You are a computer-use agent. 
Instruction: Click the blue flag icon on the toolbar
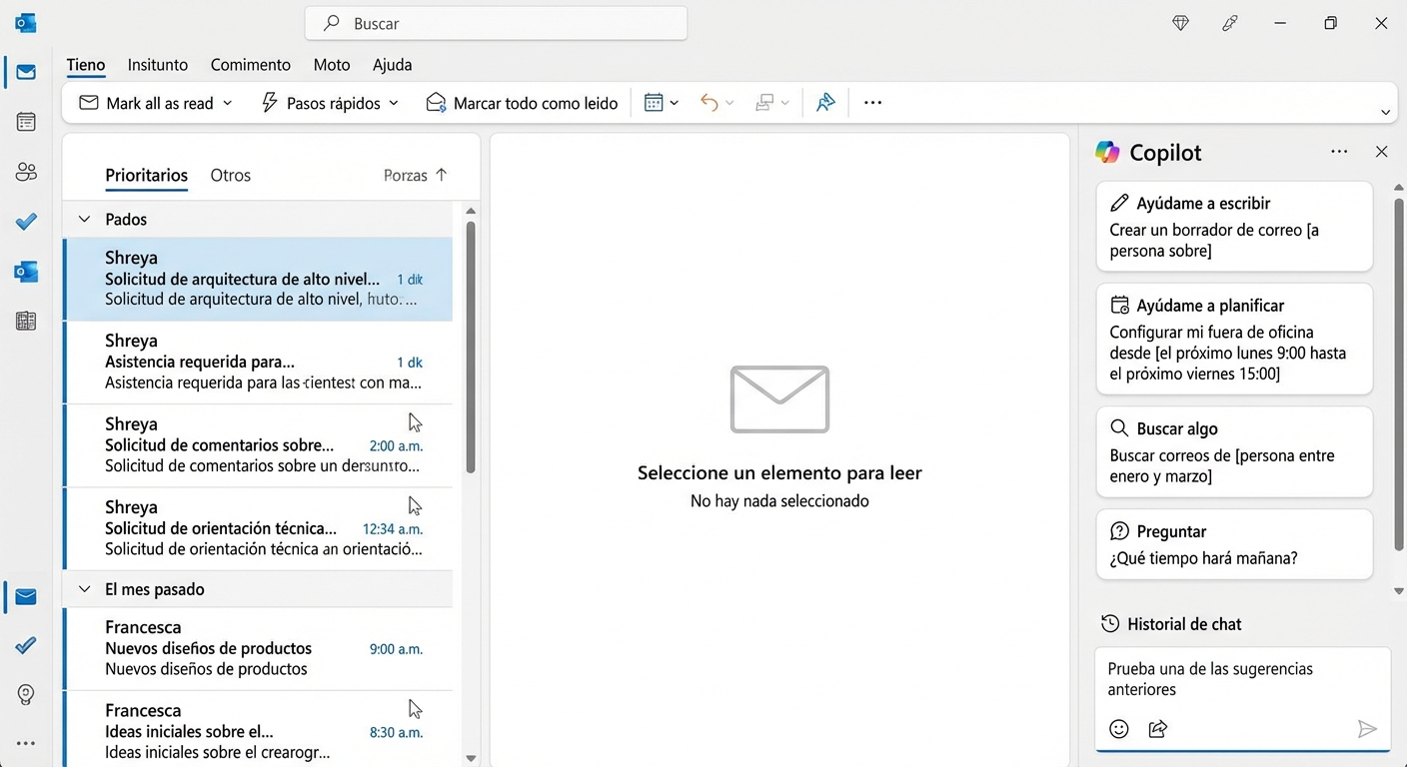pos(824,102)
